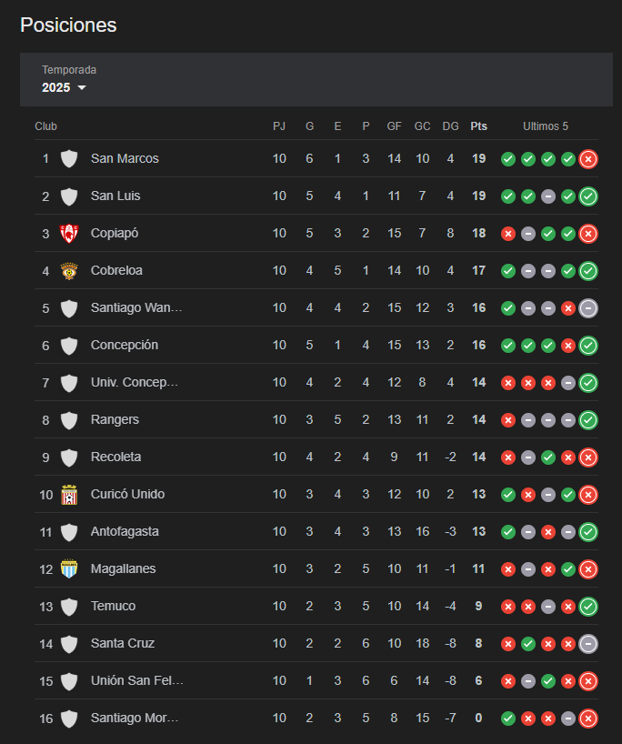Click San Luis latest win result icon
Image resolution: width=622 pixels, height=744 pixels.
pos(588,196)
